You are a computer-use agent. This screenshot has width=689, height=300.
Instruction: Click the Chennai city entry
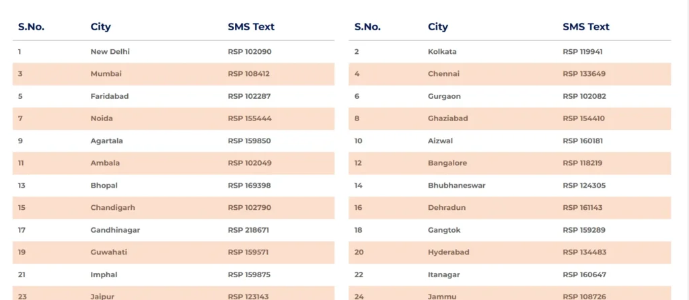coord(443,74)
